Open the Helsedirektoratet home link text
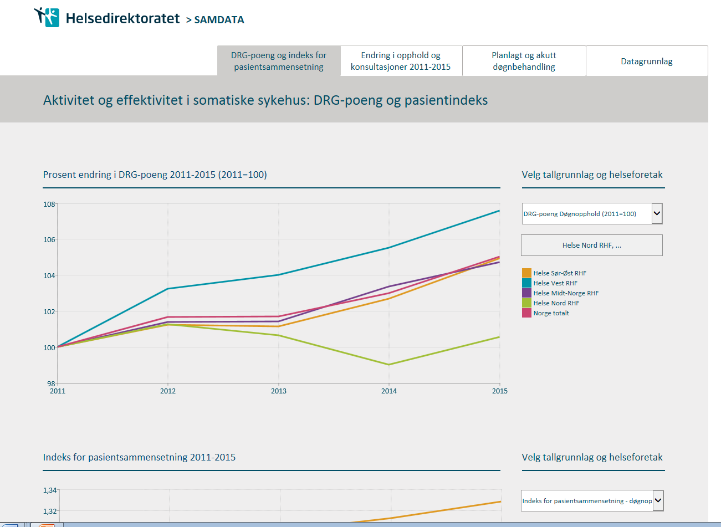The image size is (721, 527). (x=122, y=18)
